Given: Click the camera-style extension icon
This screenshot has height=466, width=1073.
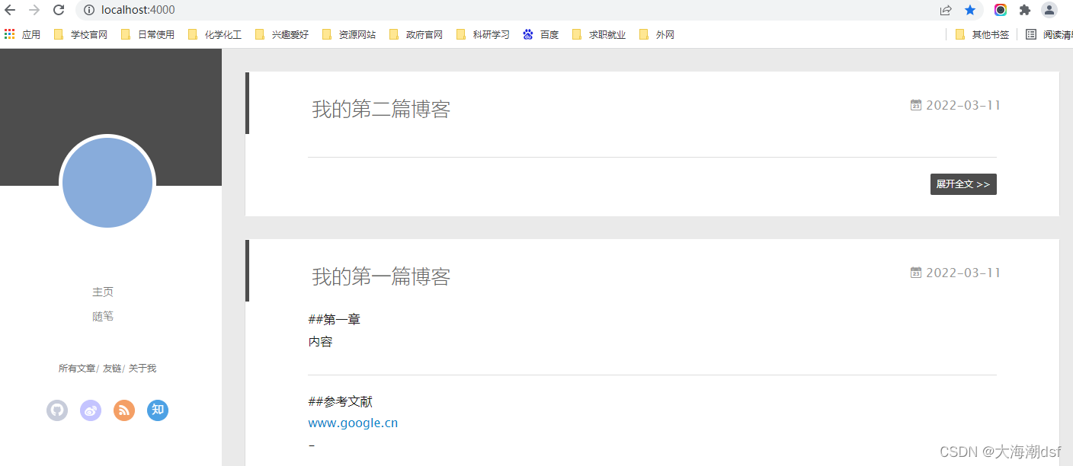Looking at the screenshot, I should [x=999, y=10].
